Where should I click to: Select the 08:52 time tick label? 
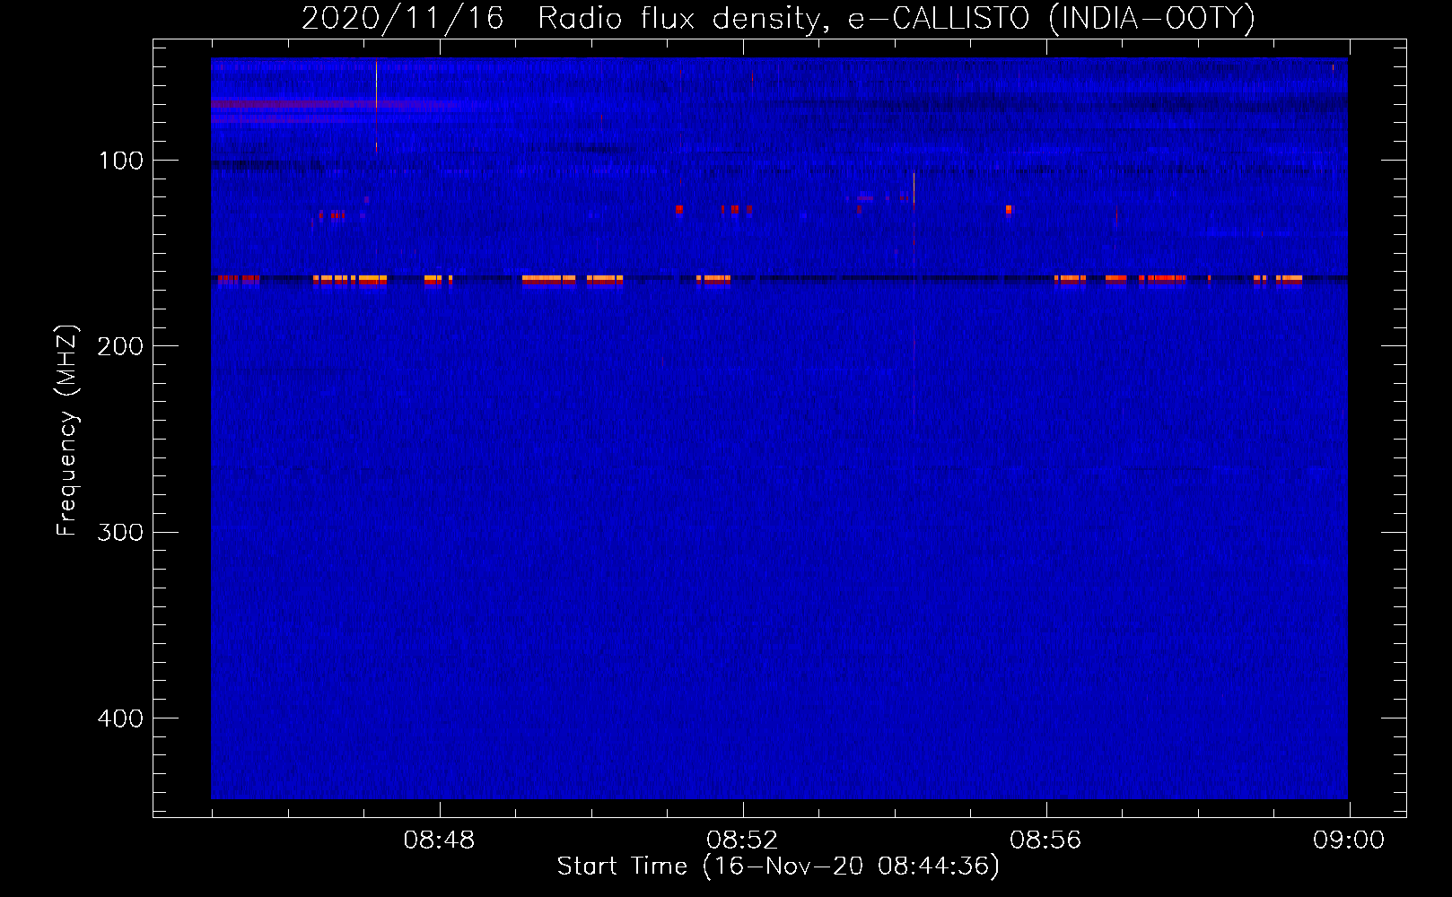pyautogui.click(x=742, y=840)
